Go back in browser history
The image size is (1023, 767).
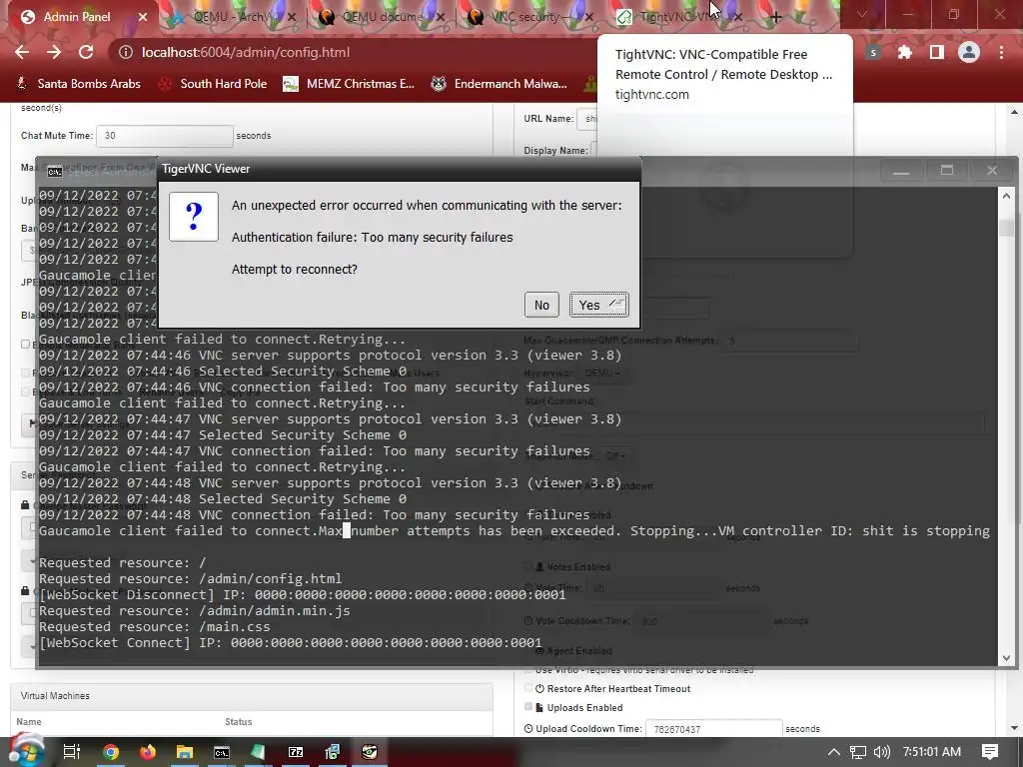(22, 52)
